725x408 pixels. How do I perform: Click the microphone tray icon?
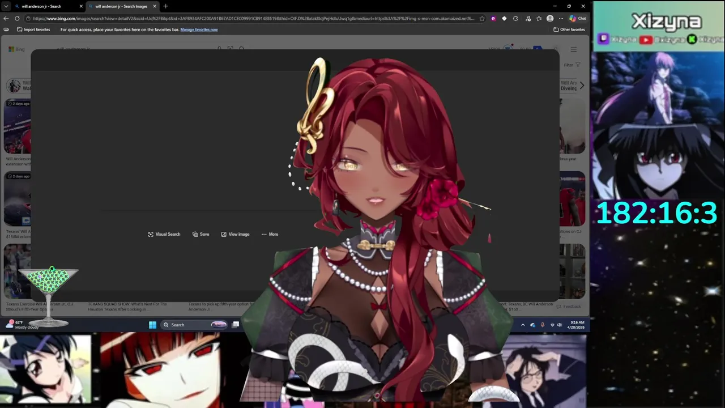(542, 325)
